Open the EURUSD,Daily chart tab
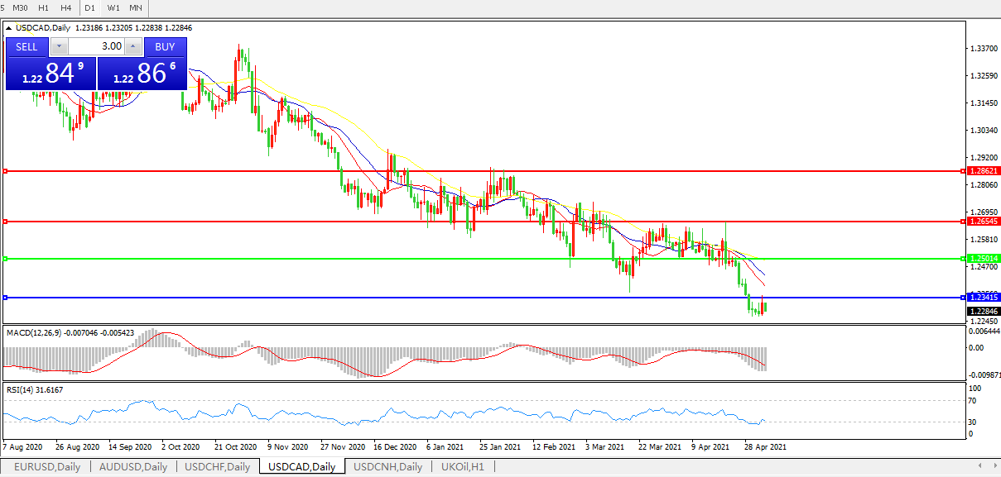The height and width of the screenshot is (477, 1001). click(47, 467)
